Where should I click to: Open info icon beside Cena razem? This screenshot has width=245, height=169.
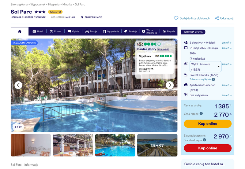pyautogui.click(x=201, y=113)
